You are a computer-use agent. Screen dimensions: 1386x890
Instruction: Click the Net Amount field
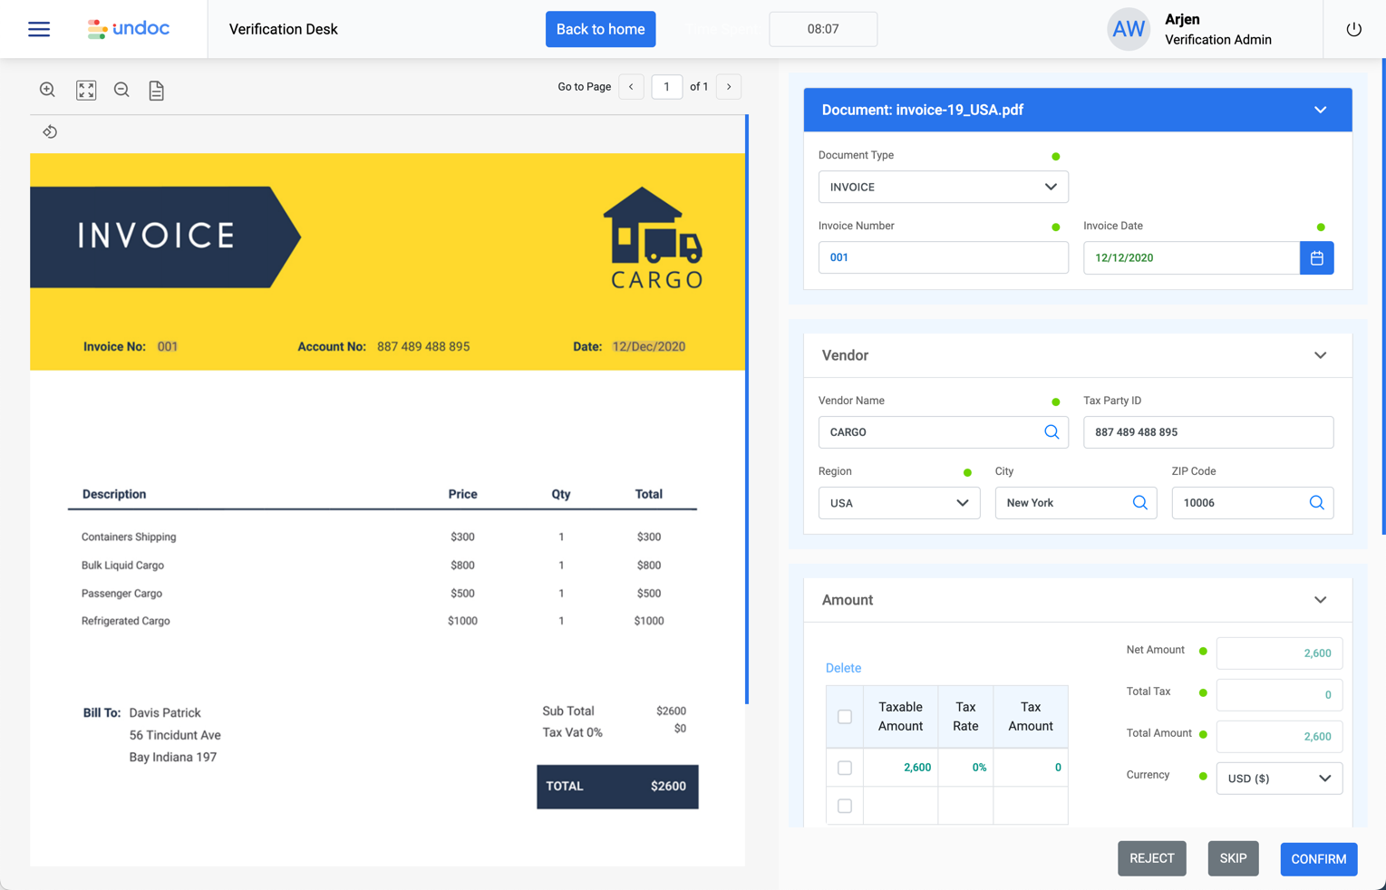click(1278, 653)
